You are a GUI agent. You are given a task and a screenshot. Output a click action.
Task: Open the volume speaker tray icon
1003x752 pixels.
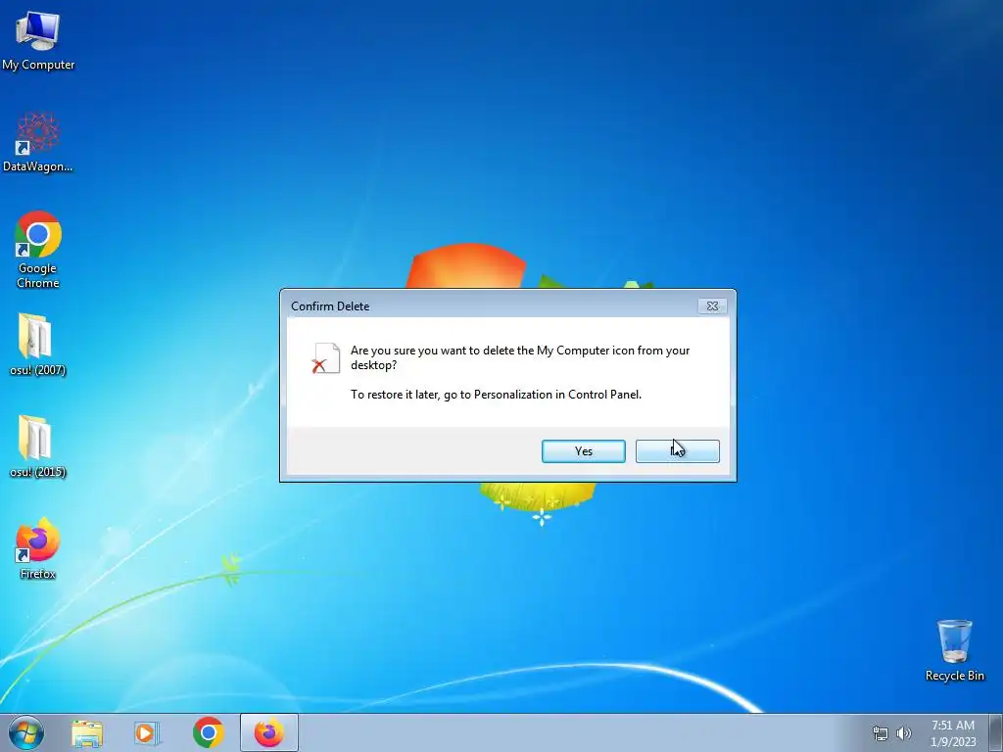coord(903,733)
